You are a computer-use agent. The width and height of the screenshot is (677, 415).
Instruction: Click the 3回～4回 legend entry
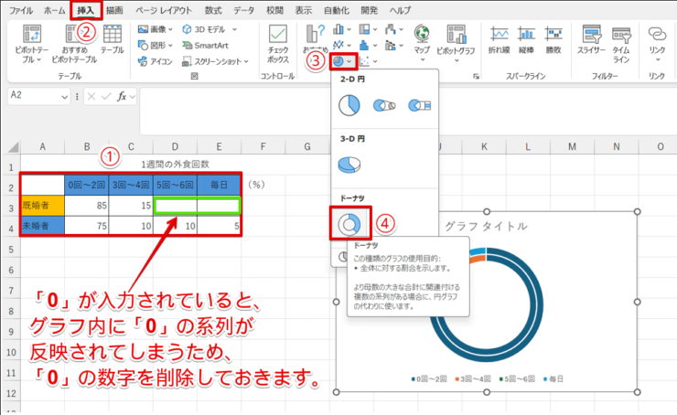pos(473,378)
